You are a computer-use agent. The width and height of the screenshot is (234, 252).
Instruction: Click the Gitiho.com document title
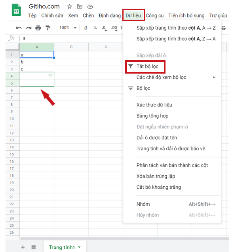pyautogui.click(x=44, y=7)
